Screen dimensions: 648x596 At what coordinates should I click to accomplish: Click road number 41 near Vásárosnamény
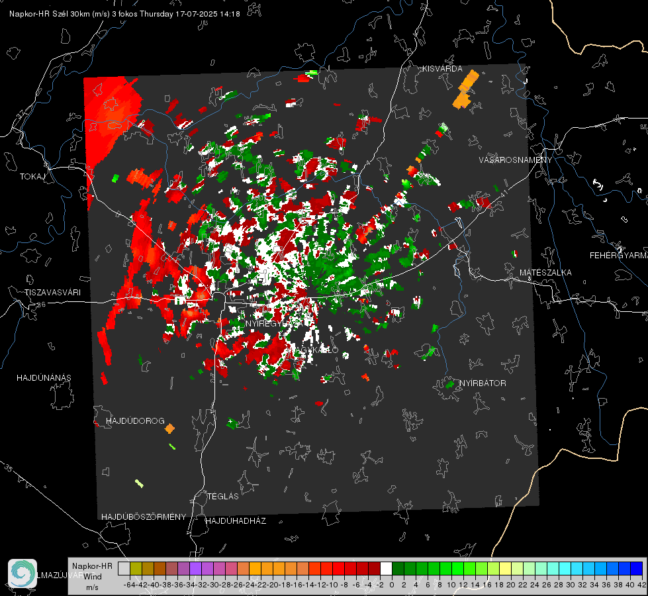click(x=503, y=193)
